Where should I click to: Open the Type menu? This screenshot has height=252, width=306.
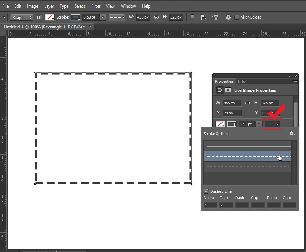(x=64, y=6)
